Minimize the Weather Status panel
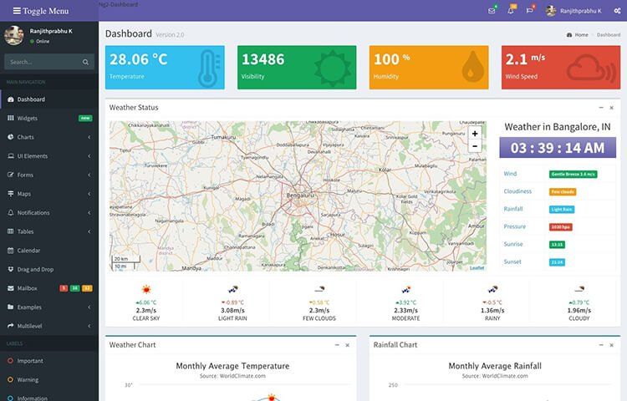 coord(601,108)
